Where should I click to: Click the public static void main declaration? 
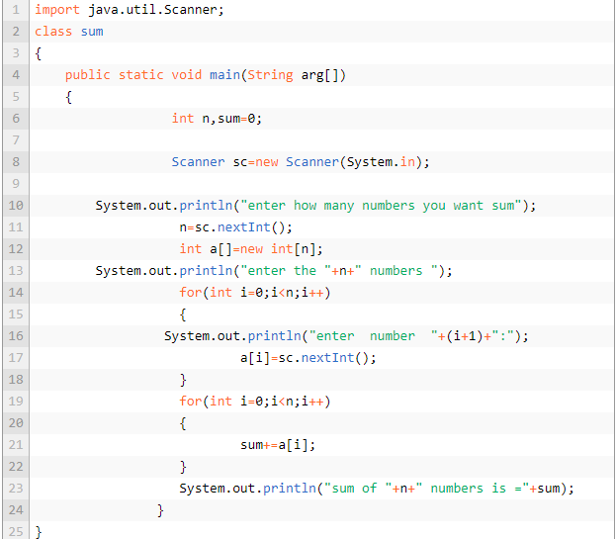[x=206, y=75]
